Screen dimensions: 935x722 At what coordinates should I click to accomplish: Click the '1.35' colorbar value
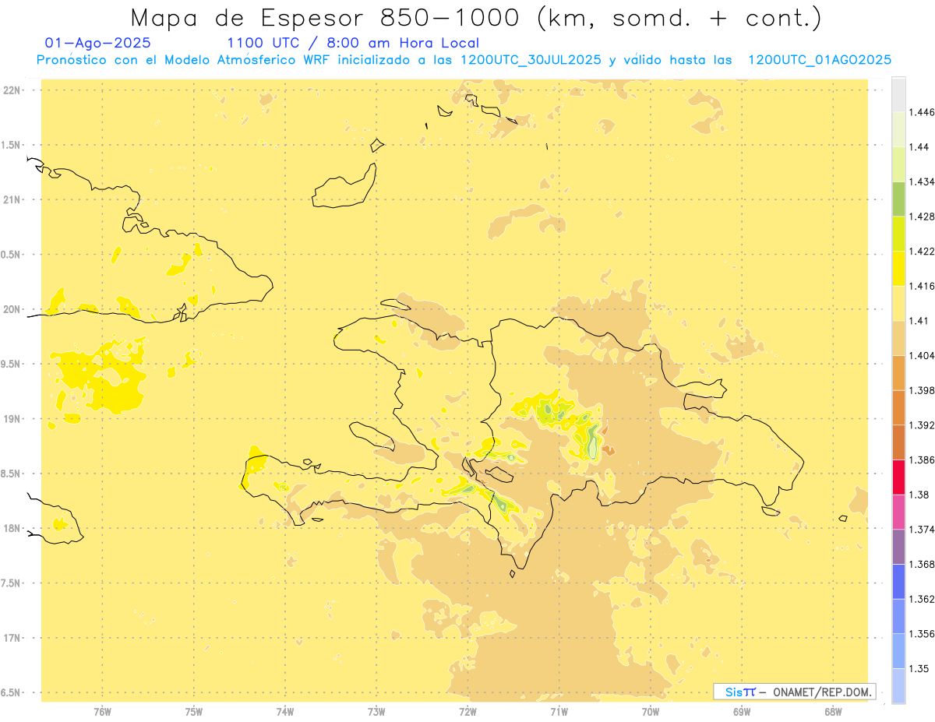tap(919, 668)
